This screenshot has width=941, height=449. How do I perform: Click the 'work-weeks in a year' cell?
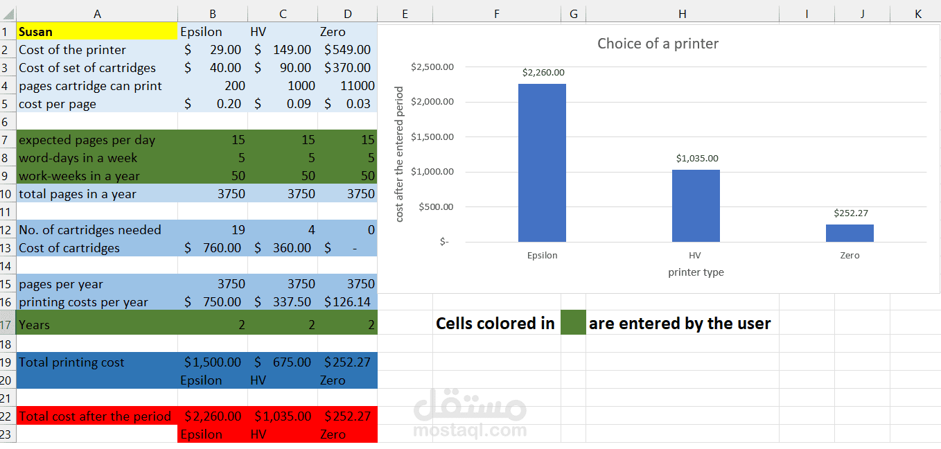pyautogui.click(x=96, y=175)
